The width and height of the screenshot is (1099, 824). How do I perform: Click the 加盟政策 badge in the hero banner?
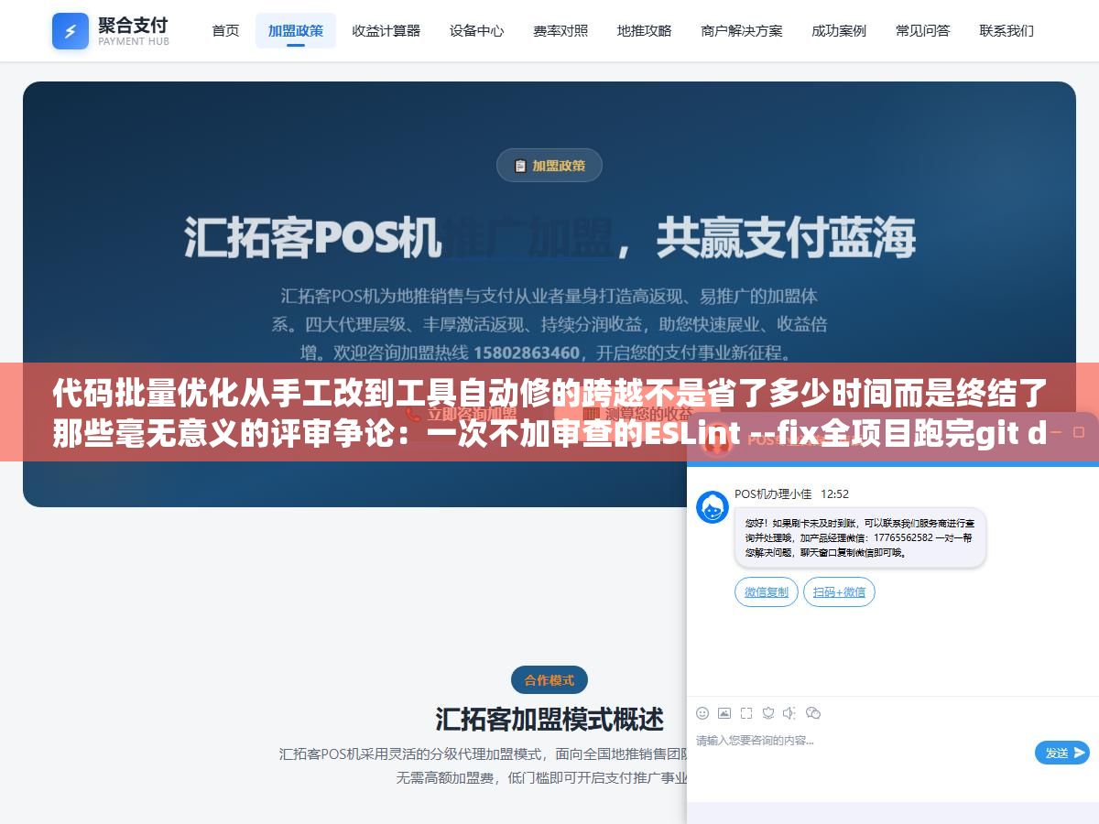pos(549,166)
